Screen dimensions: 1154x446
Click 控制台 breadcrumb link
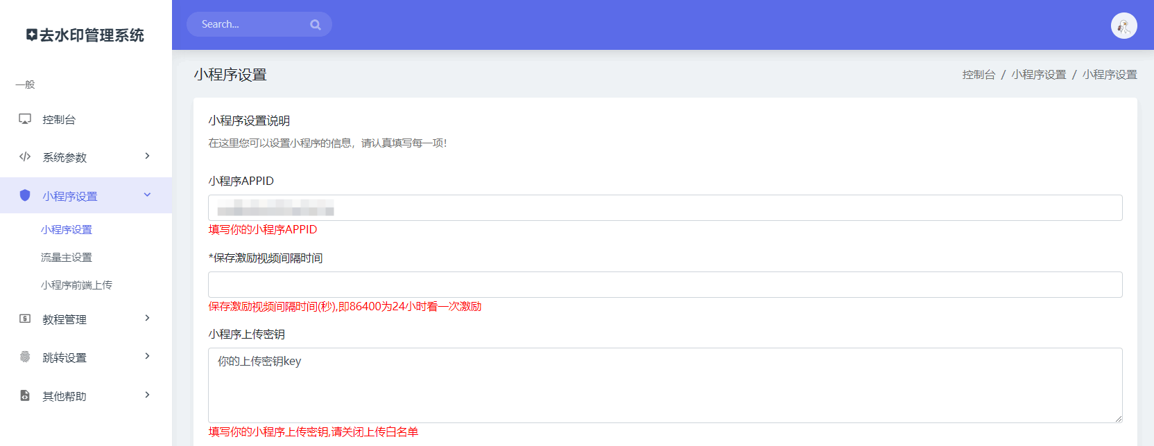coord(979,75)
